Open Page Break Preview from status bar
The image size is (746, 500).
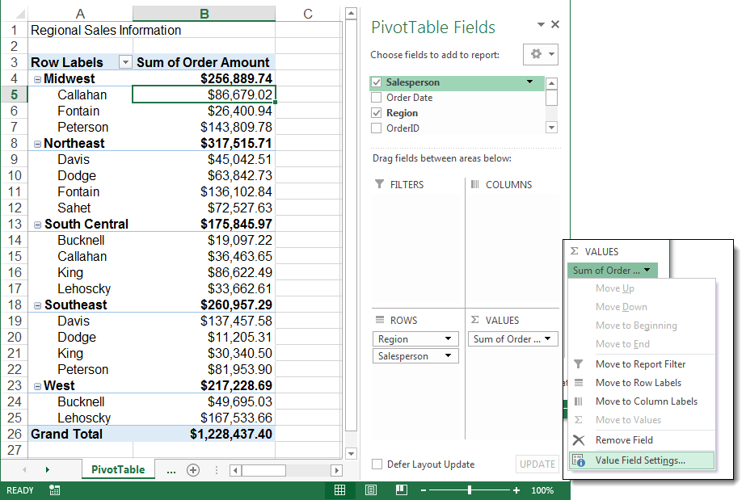pos(401,489)
